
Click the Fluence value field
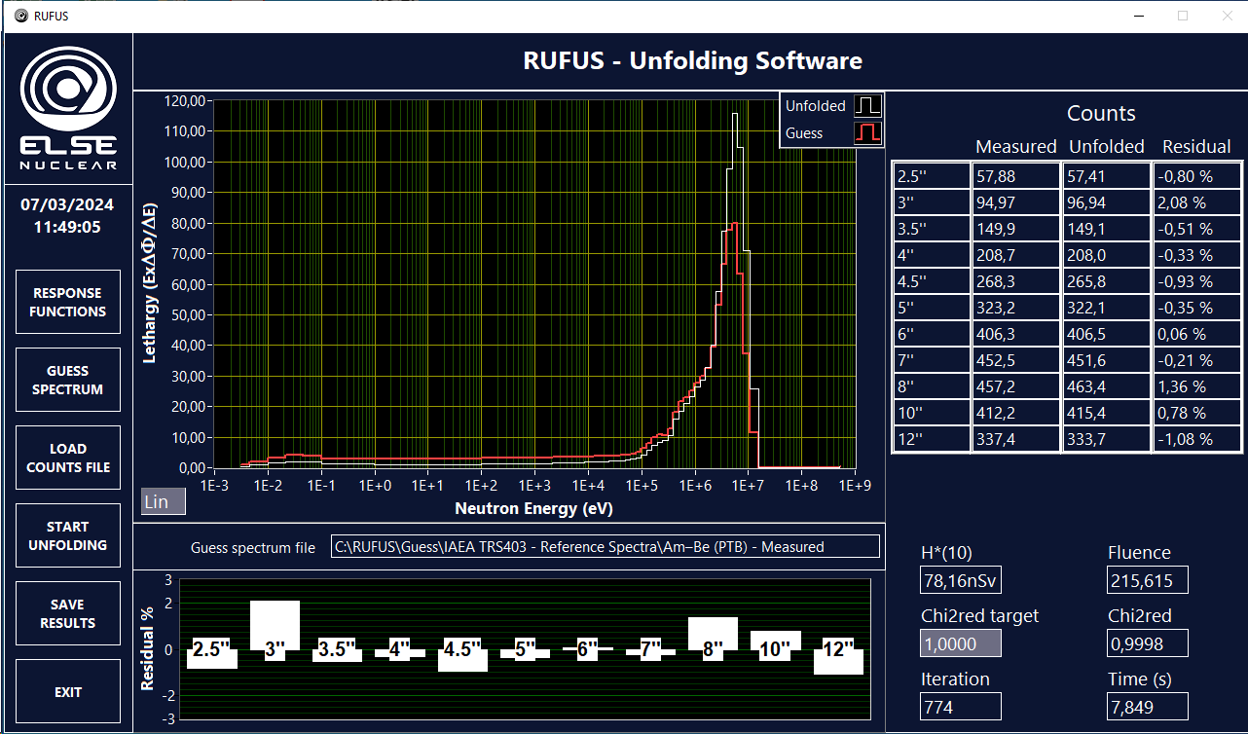click(1147, 581)
